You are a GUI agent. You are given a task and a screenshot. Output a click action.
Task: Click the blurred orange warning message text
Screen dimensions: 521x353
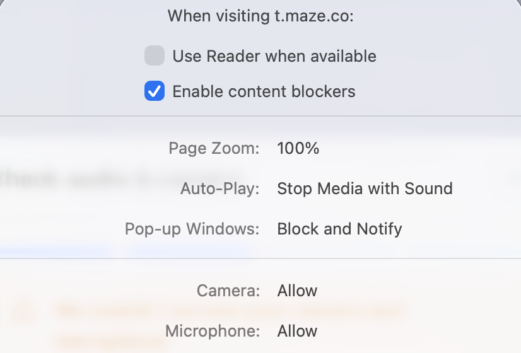click(227, 310)
